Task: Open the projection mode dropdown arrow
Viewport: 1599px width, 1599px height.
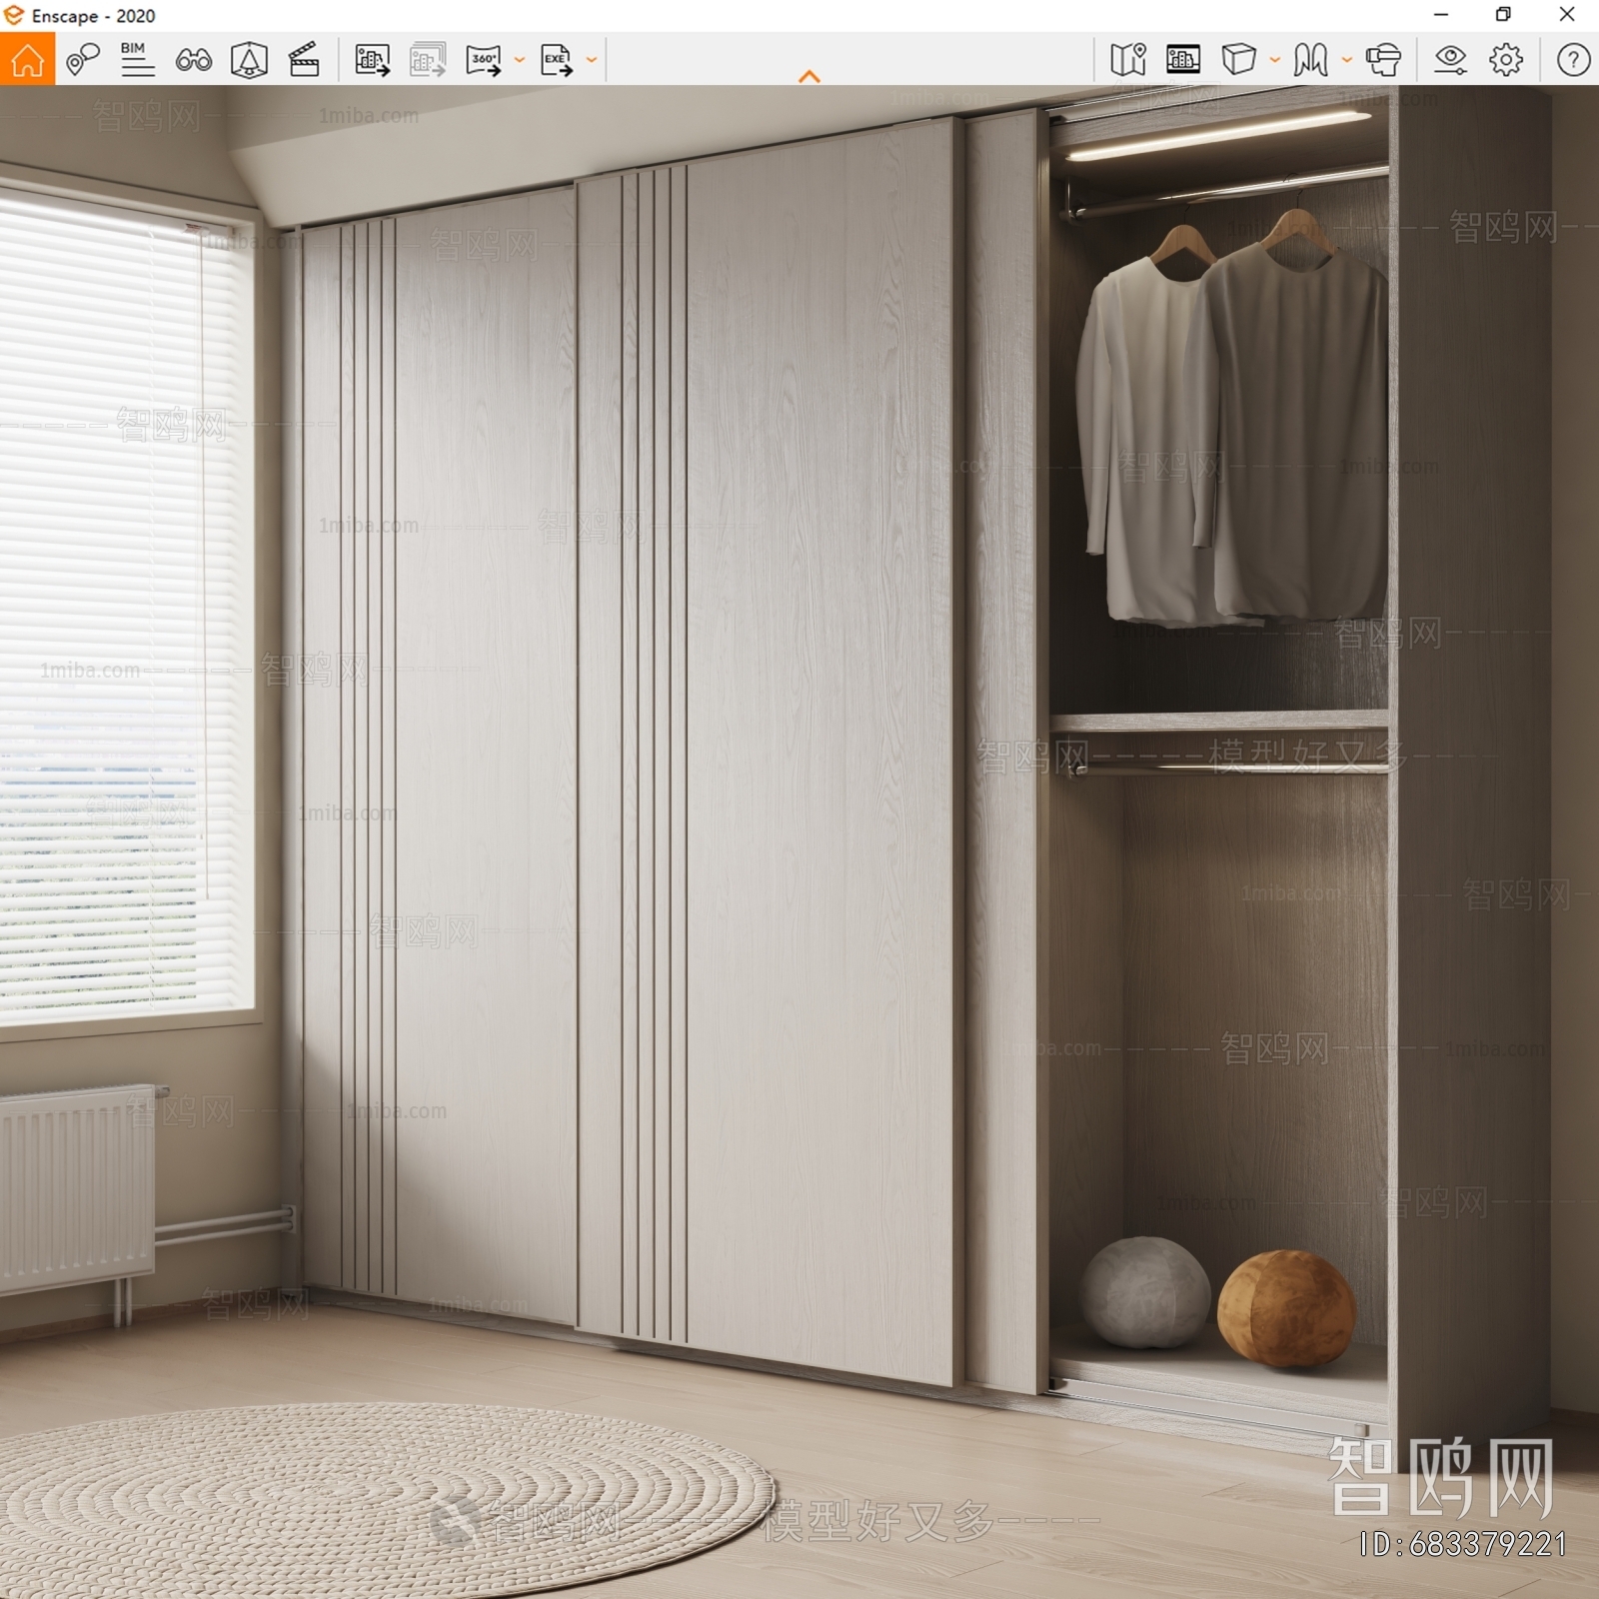Action: pyautogui.click(x=1275, y=60)
